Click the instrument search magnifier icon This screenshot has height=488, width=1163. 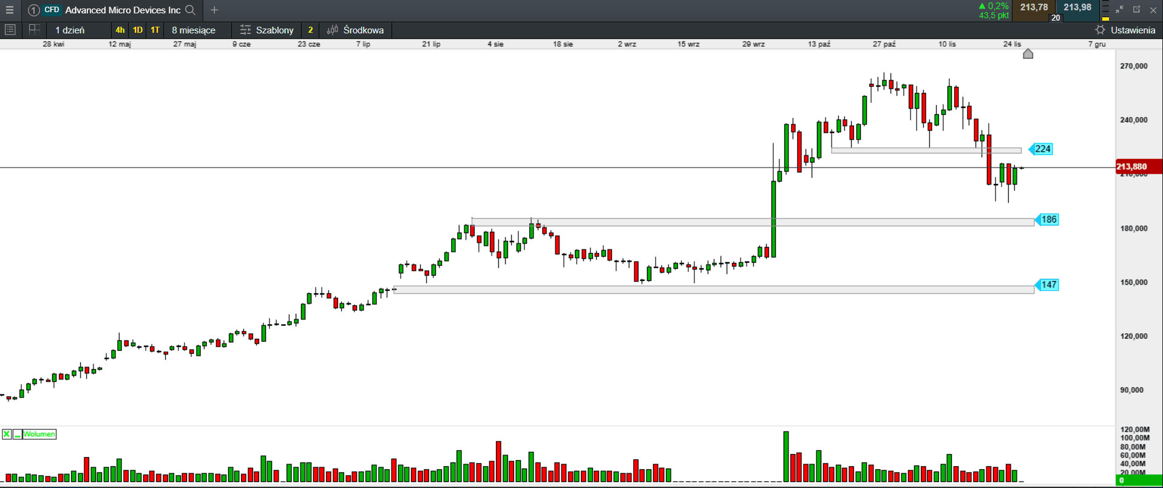(x=191, y=10)
